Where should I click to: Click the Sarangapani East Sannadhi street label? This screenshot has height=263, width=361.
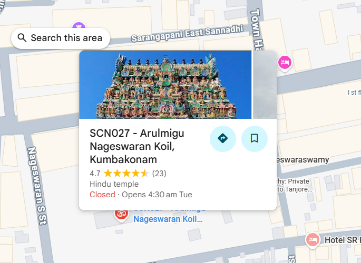(187, 33)
